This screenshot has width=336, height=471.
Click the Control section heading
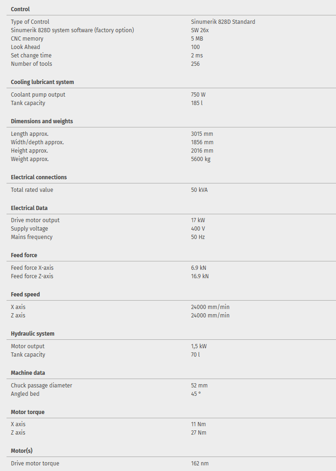pos(20,9)
